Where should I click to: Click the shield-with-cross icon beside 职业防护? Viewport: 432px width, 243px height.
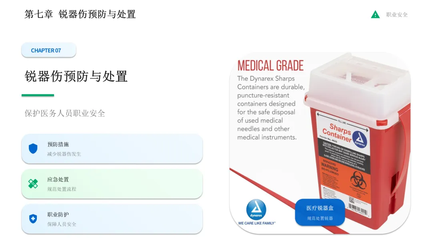coord(33,219)
